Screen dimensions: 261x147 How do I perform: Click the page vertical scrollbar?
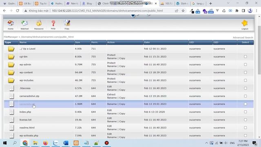pyautogui.click(x=259, y=50)
